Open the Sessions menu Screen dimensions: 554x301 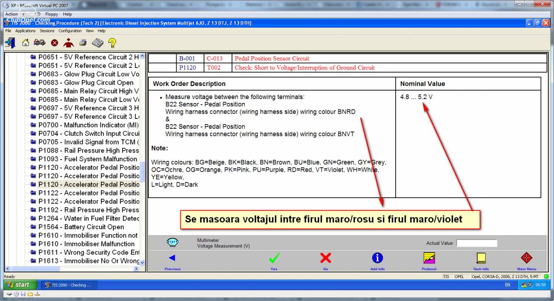47,31
